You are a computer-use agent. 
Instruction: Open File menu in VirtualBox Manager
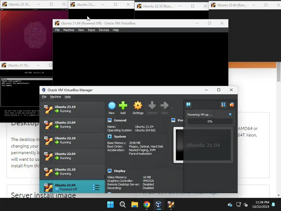(44, 97)
